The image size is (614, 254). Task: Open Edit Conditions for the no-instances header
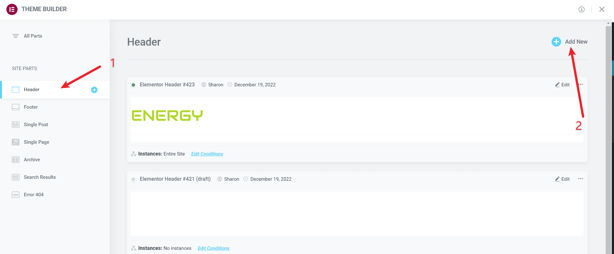coord(213,248)
